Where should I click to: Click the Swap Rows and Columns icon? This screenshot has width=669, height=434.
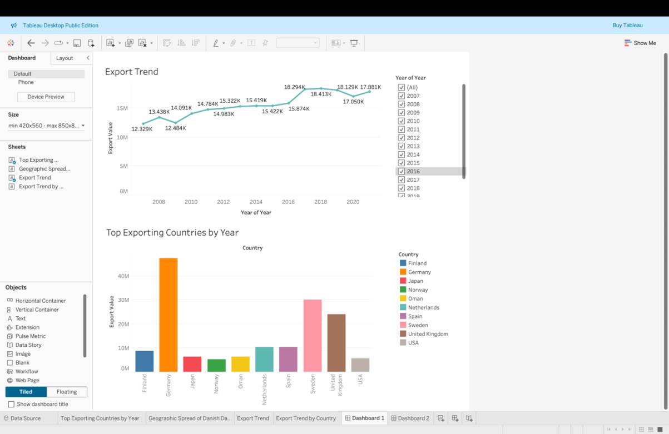[x=167, y=43]
